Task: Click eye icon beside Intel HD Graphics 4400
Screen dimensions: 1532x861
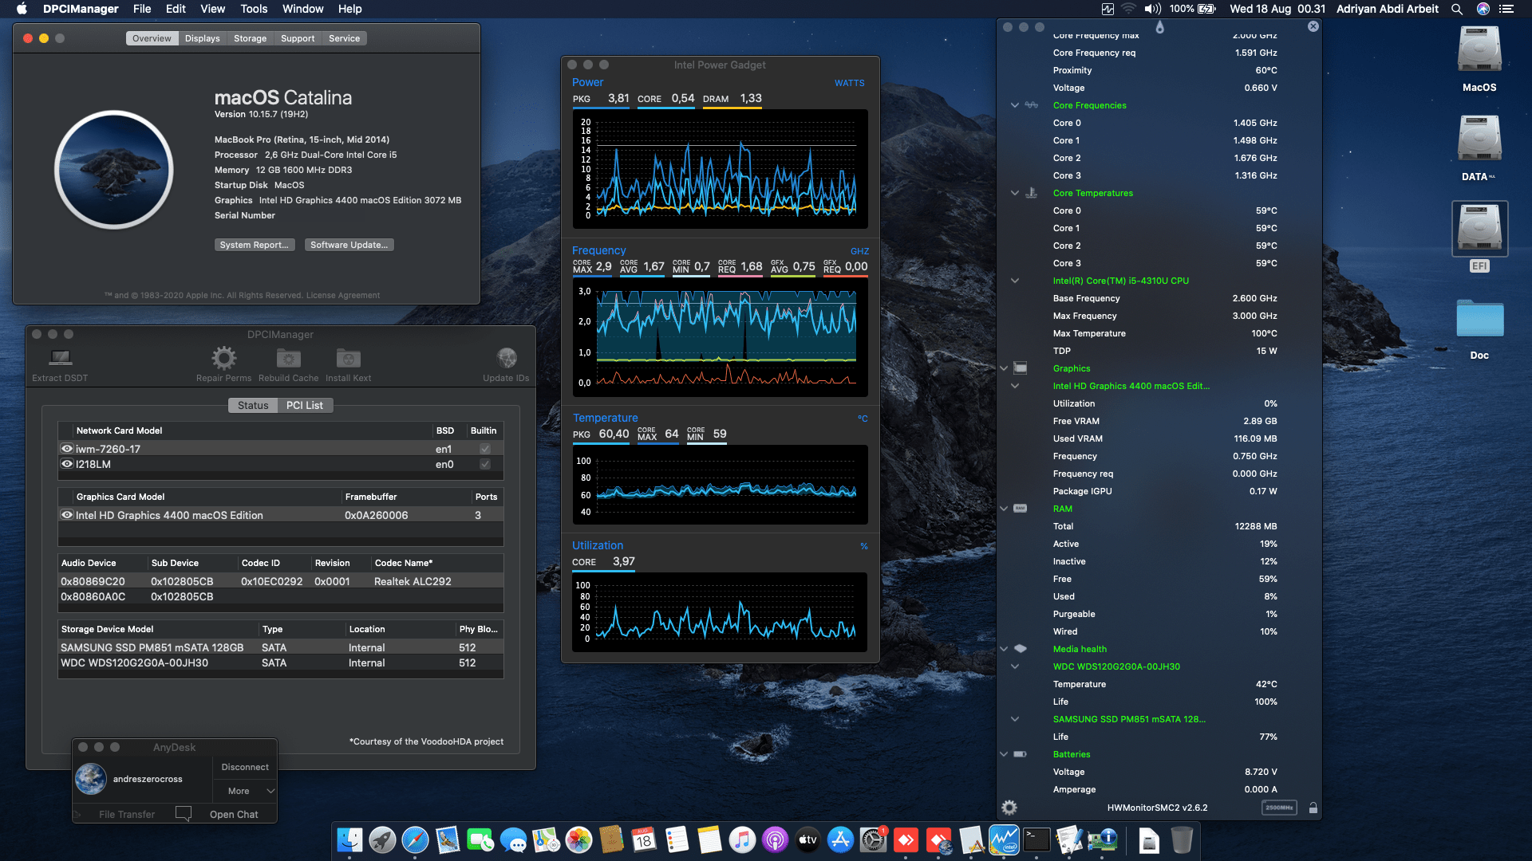Action: (67, 515)
